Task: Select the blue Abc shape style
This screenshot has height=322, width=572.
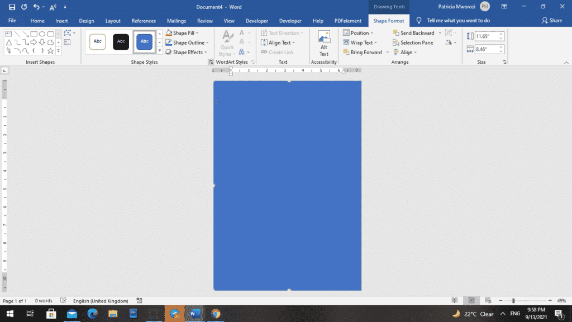Action: click(x=144, y=42)
